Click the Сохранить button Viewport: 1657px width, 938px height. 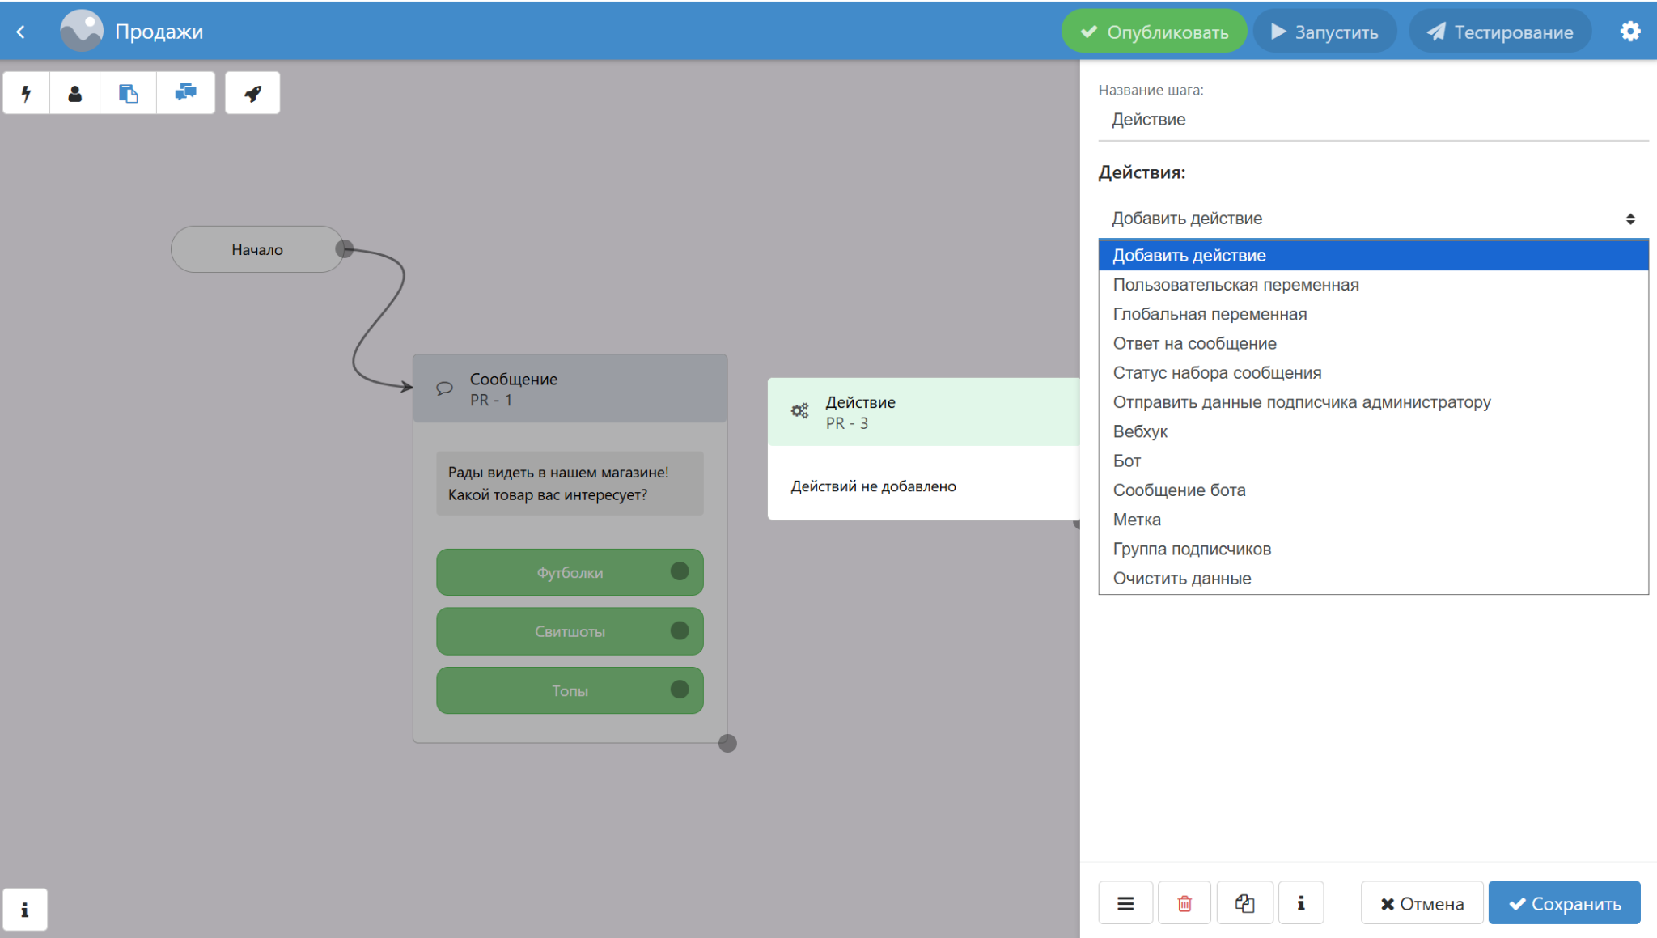(1564, 903)
